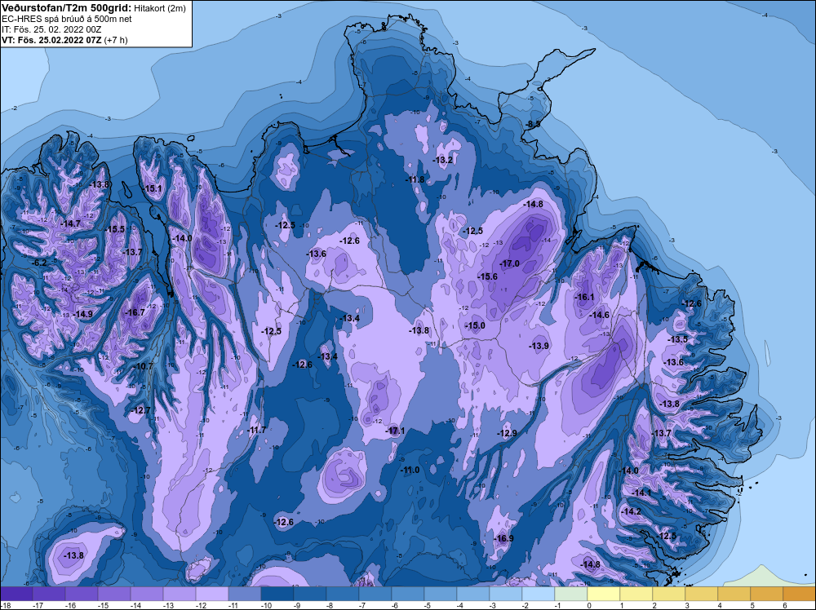The image size is (816, 610).
Task: Click the -15.0 temperature label
Action: pyautogui.click(x=475, y=325)
